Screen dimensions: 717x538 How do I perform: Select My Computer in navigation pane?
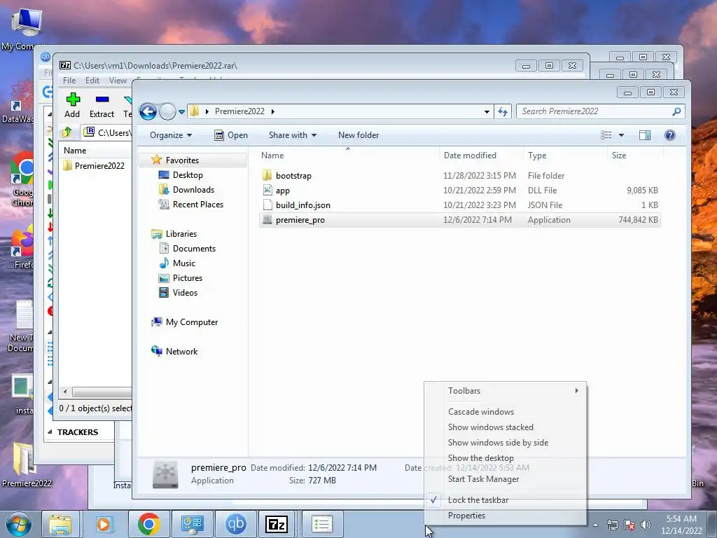click(x=192, y=322)
